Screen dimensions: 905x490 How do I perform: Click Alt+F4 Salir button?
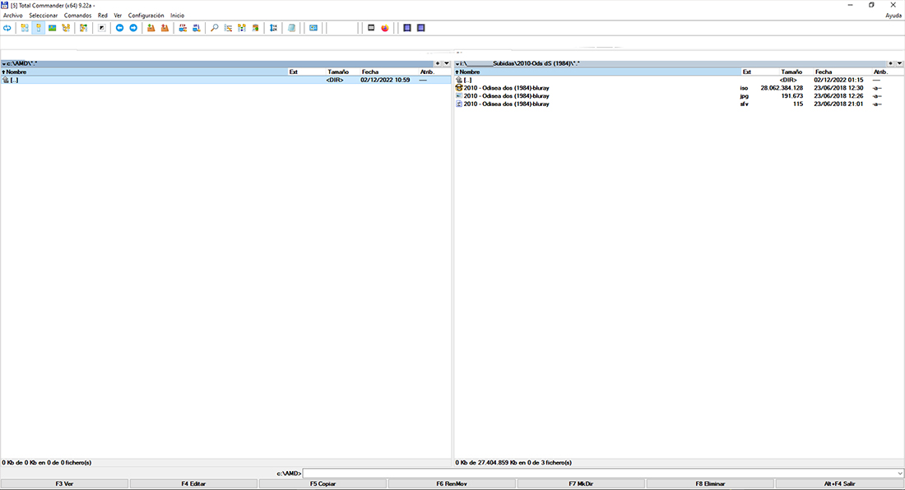[x=840, y=483]
